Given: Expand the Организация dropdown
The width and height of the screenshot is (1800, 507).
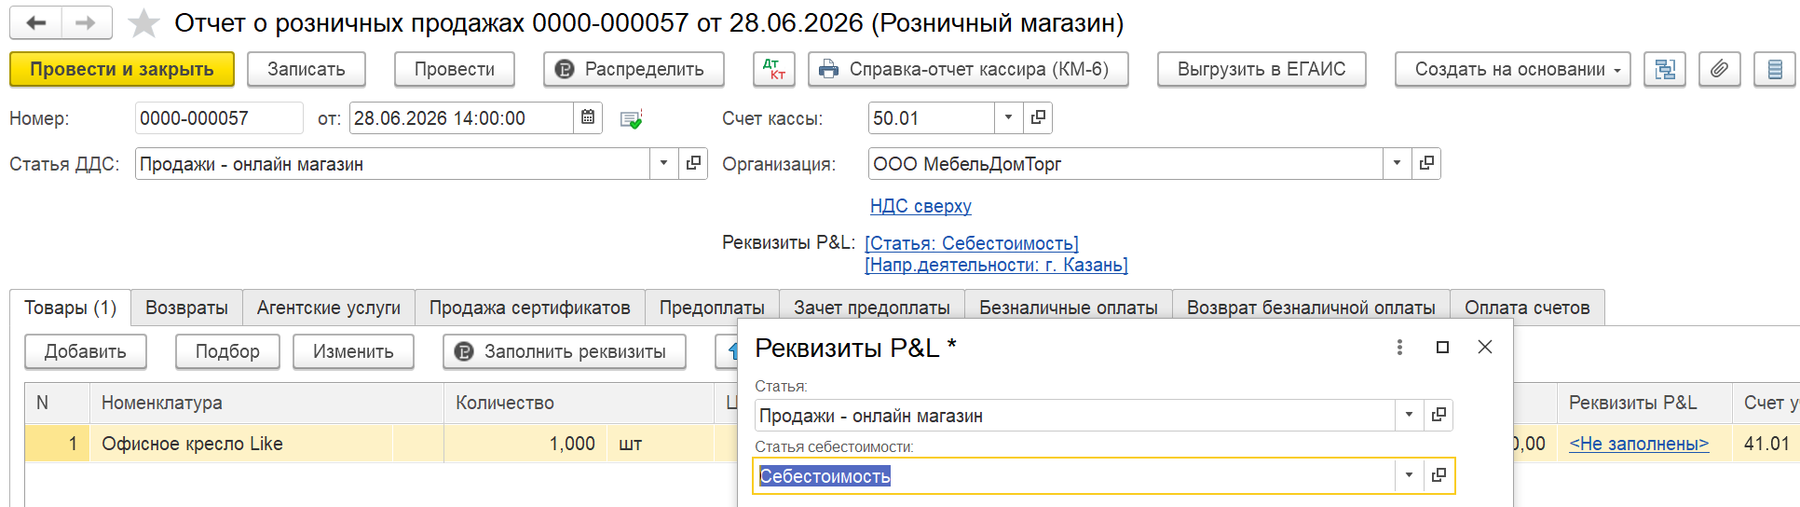Looking at the screenshot, I should tap(1397, 163).
